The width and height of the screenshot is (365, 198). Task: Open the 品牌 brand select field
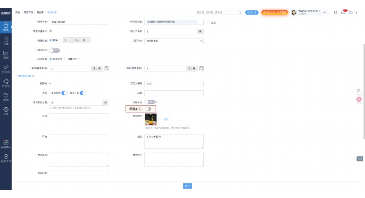[x=174, y=93]
